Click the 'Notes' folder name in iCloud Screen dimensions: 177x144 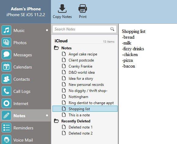point(67,48)
